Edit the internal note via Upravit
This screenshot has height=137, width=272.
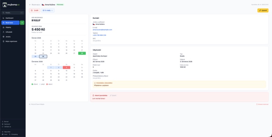(x=113, y=96)
